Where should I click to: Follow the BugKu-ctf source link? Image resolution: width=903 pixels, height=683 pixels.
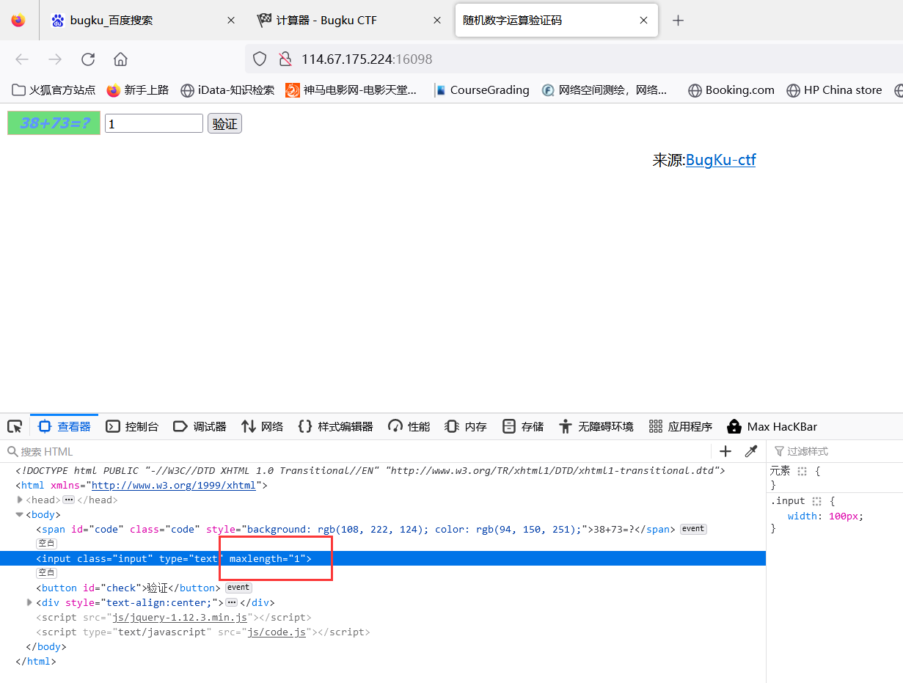tap(720, 160)
